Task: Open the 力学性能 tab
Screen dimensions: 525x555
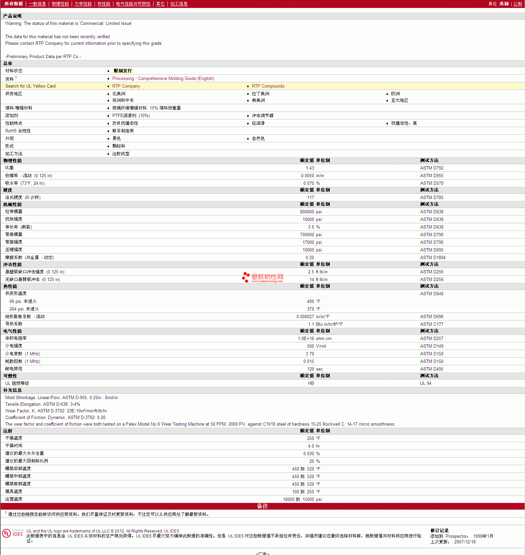Action: 83,4
